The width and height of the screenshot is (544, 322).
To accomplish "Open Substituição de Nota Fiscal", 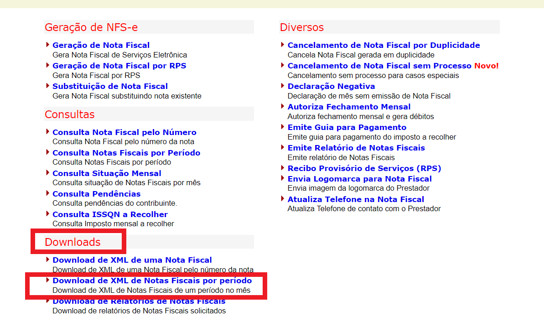I will (x=110, y=86).
